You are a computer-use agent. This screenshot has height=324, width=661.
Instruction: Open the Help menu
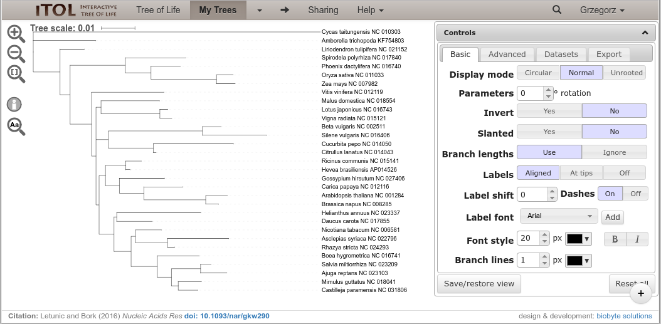pyautogui.click(x=370, y=10)
